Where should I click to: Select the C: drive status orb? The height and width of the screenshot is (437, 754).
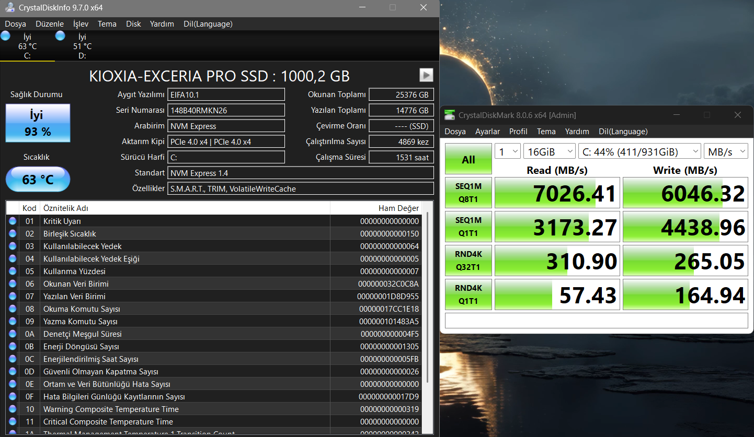click(5, 36)
